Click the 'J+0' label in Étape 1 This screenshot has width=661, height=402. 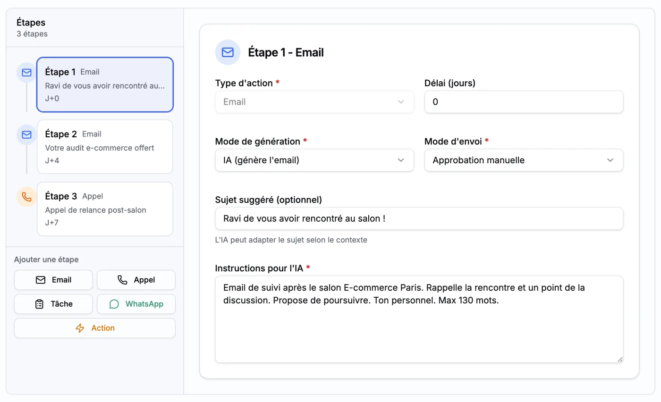(52, 98)
